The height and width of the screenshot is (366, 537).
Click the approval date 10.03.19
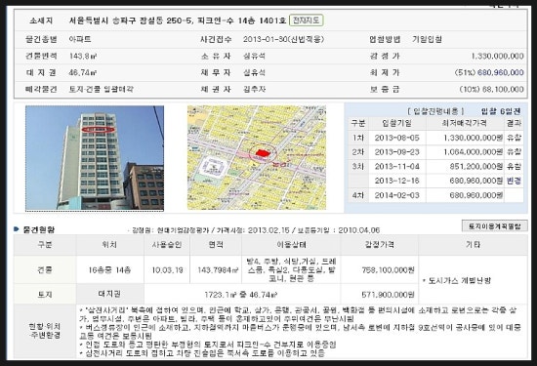167,270
